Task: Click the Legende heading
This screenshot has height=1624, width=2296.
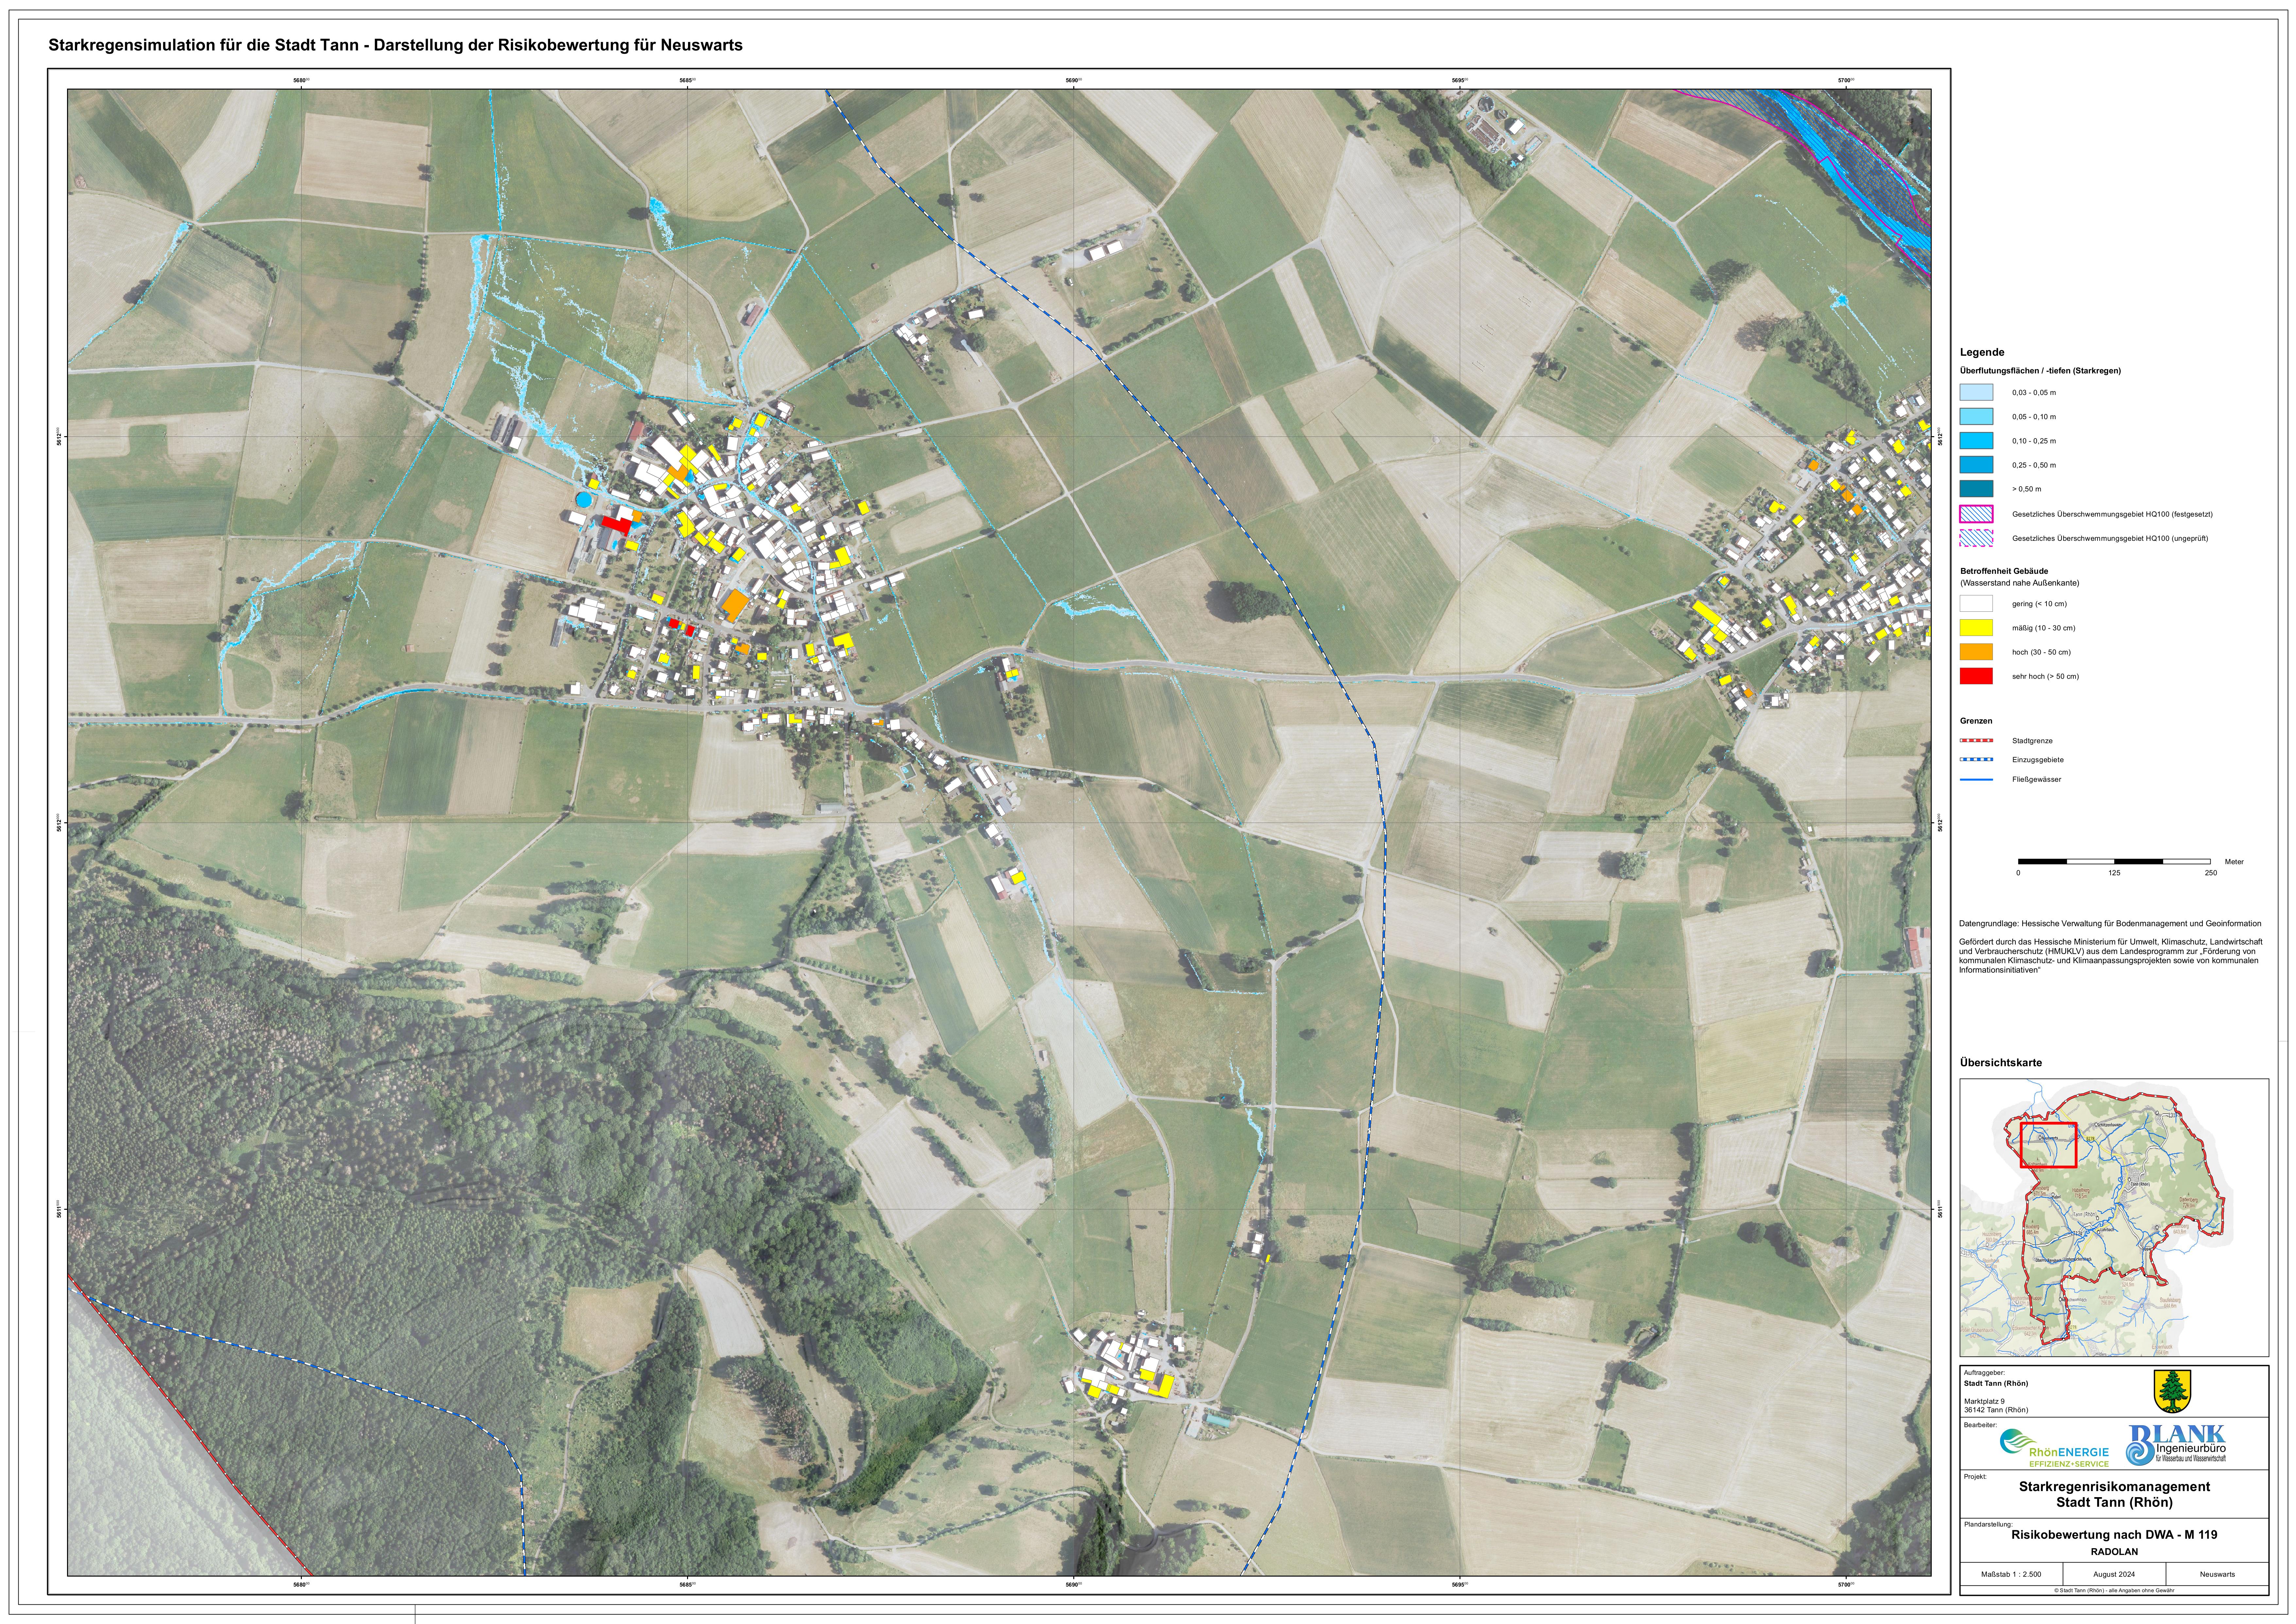Action: click(x=1982, y=352)
